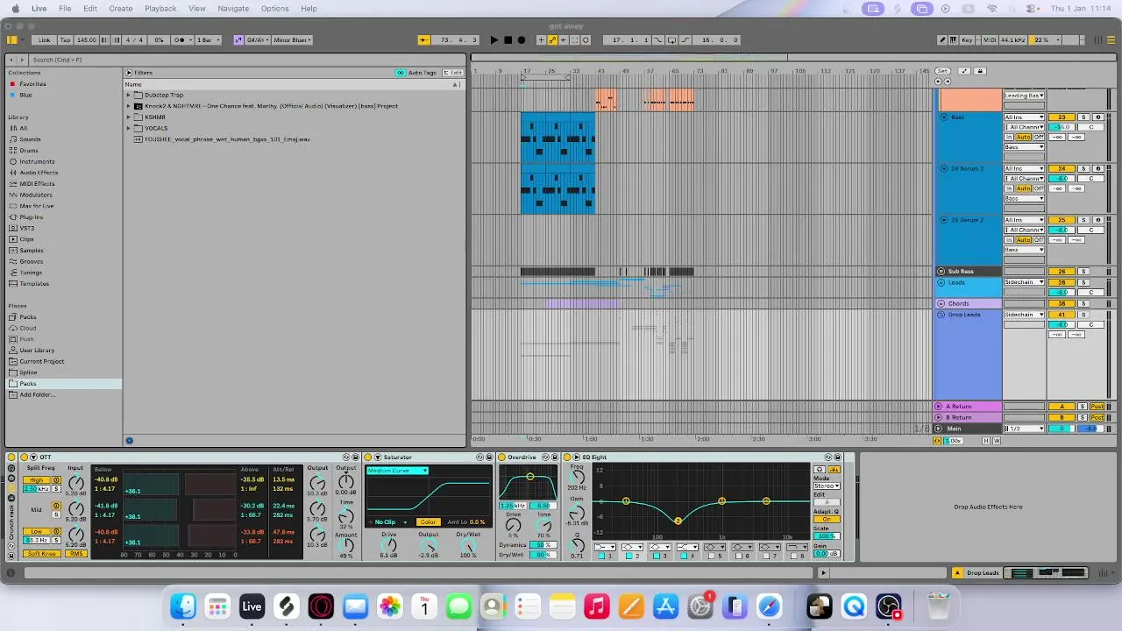The height and width of the screenshot is (631, 1122).
Task: Open Splice in Places
Action: point(28,372)
